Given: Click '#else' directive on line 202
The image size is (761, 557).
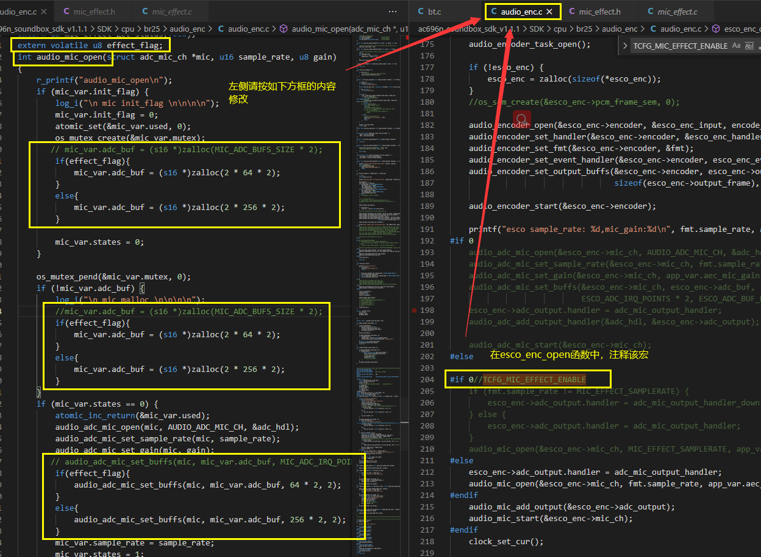Looking at the screenshot, I should click(462, 357).
